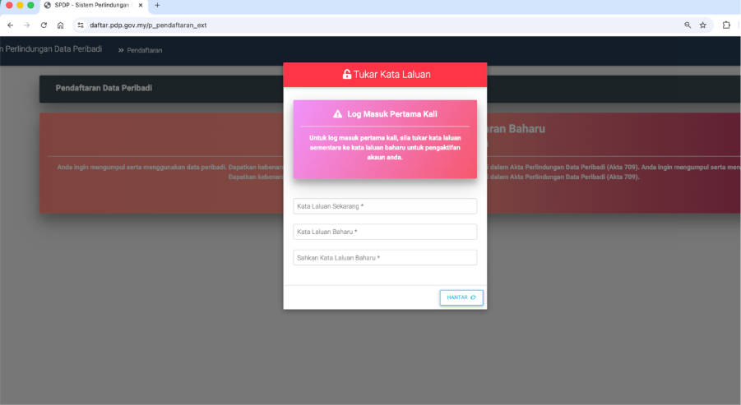Click the unlock icon in Tukar Kata Laluan header
This screenshot has height=405, width=741.
pyautogui.click(x=347, y=74)
